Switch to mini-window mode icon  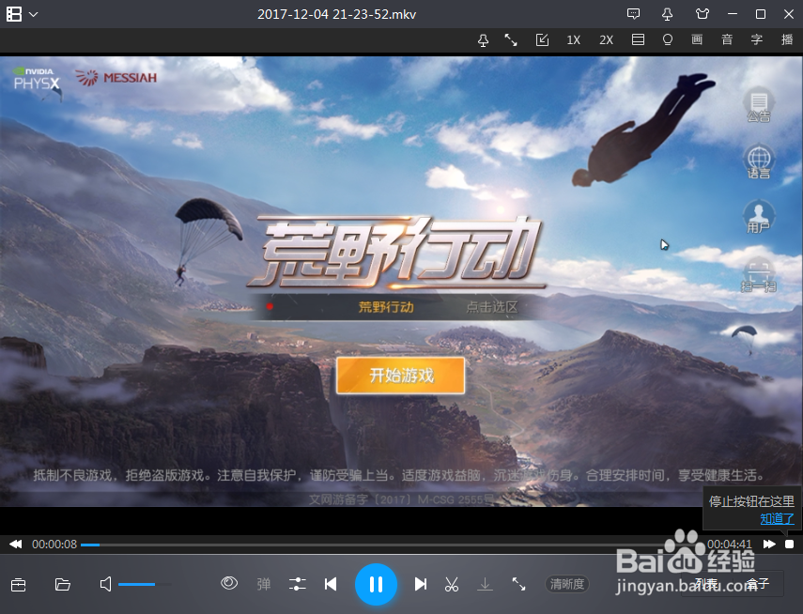point(542,40)
